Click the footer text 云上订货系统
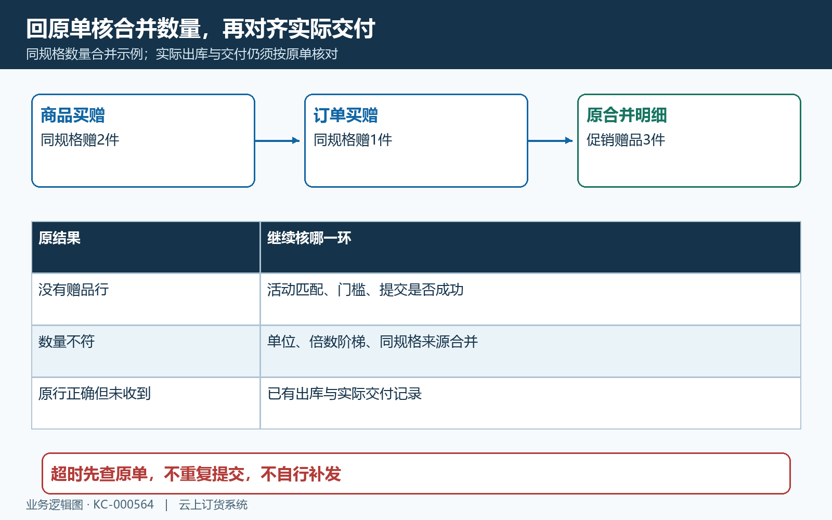The width and height of the screenshot is (832, 520). 213,505
